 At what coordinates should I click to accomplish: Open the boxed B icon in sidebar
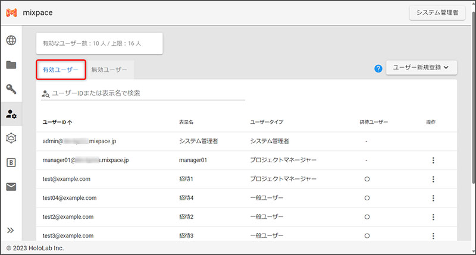(x=11, y=162)
